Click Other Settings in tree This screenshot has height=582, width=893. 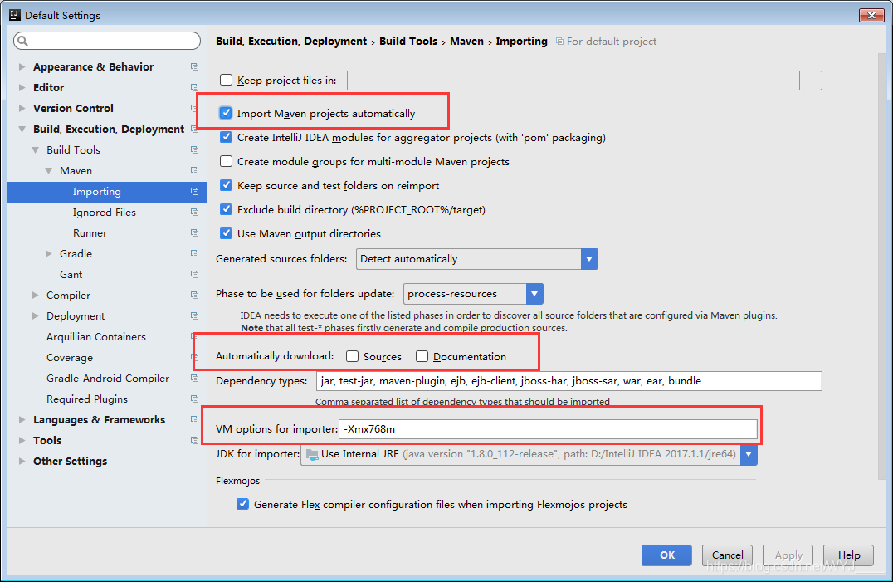(70, 462)
